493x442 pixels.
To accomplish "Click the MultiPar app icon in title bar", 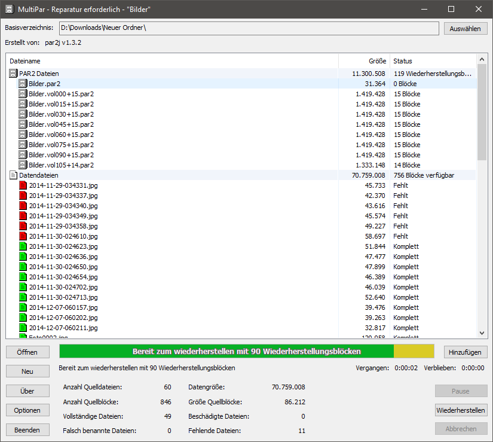I will [10, 9].
